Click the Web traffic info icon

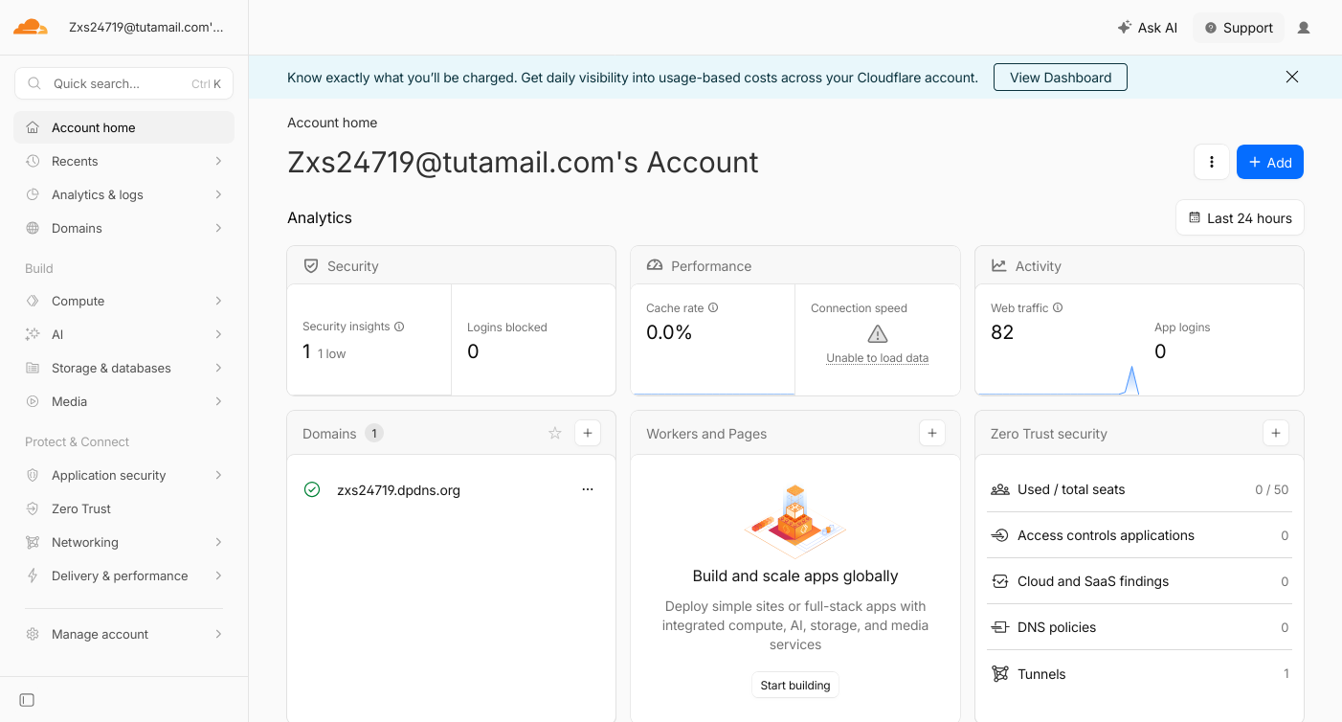coord(1058,308)
